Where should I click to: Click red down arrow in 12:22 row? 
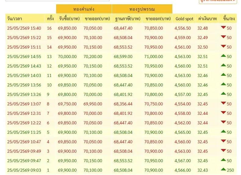223,122
